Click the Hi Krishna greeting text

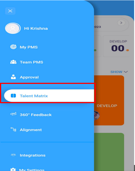[x=36, y=28]
